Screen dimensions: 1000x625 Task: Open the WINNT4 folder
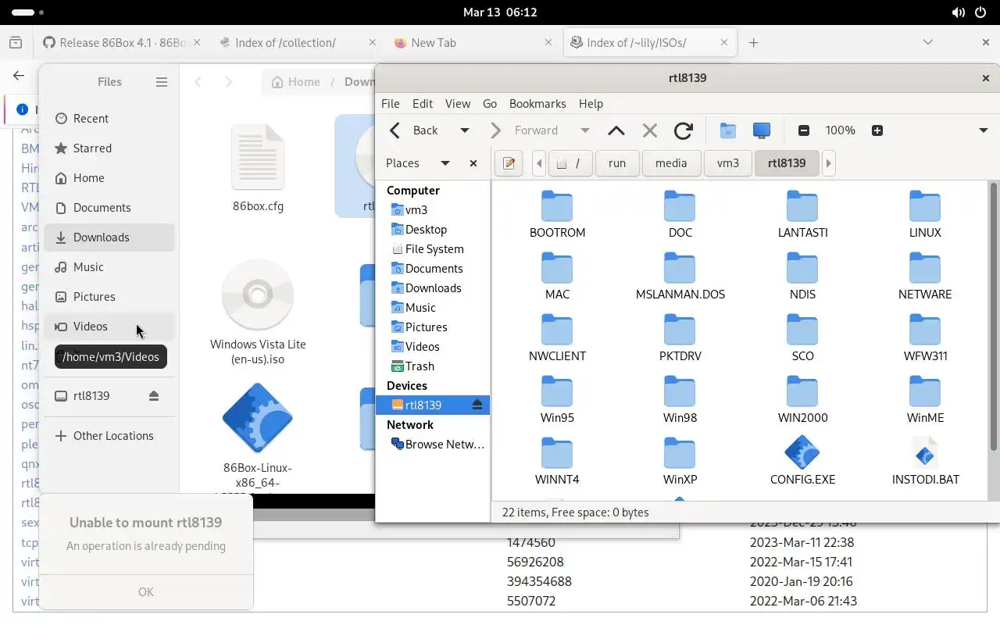click(x=557, y=461)
